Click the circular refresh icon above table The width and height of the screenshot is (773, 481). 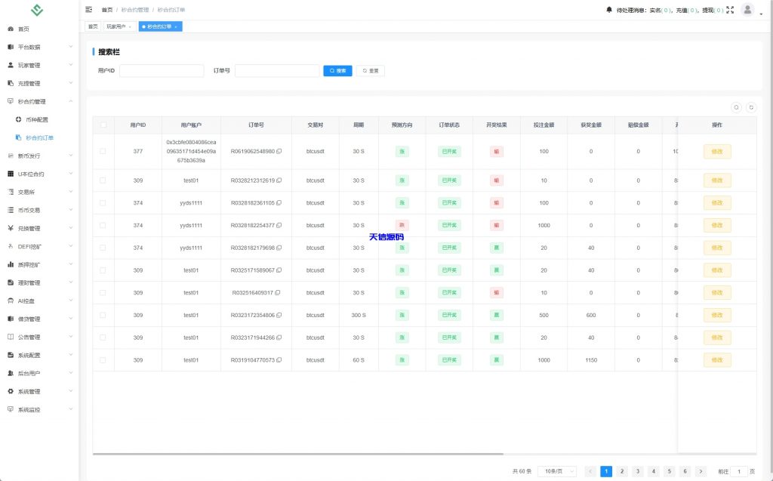click(x=751, y=107)
